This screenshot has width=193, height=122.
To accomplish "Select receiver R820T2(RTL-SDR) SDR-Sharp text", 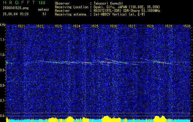I will pos(127,11).
